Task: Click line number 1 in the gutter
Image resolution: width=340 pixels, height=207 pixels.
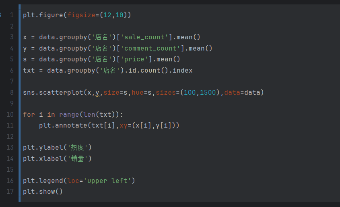Action: [12, 15]
